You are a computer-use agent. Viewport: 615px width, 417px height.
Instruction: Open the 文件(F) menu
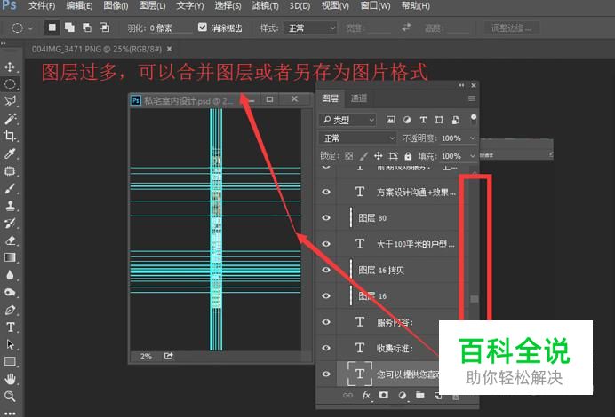42,6
